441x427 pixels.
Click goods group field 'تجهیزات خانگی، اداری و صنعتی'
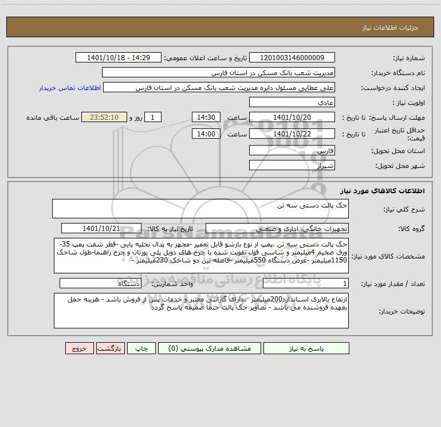[277, 228]
